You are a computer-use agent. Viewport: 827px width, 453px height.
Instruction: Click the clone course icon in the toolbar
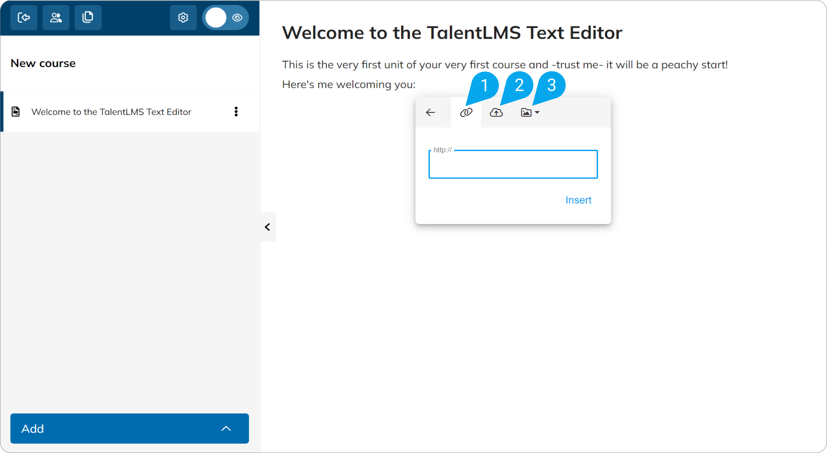[88, 17]
